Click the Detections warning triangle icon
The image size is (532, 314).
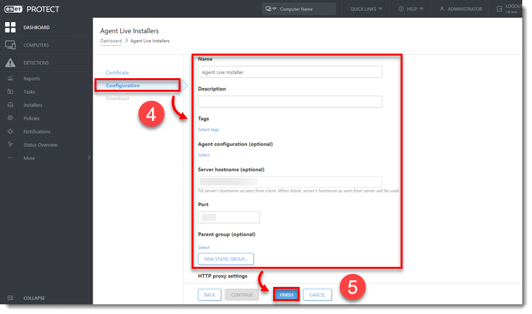[10, 63]
